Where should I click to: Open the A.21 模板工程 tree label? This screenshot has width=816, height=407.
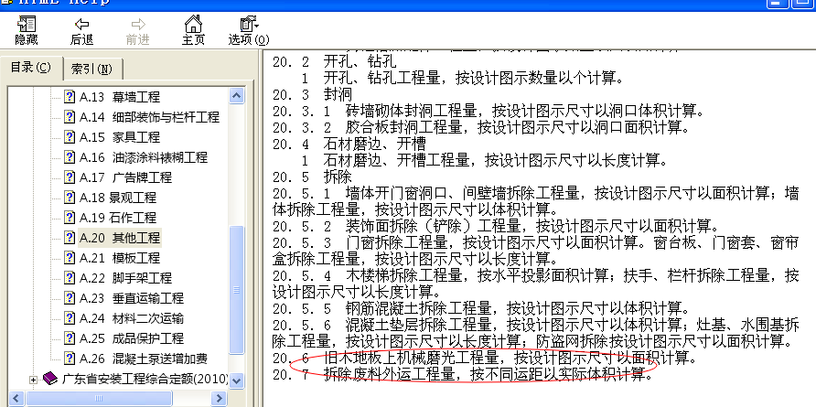click(x=120, y=258)
